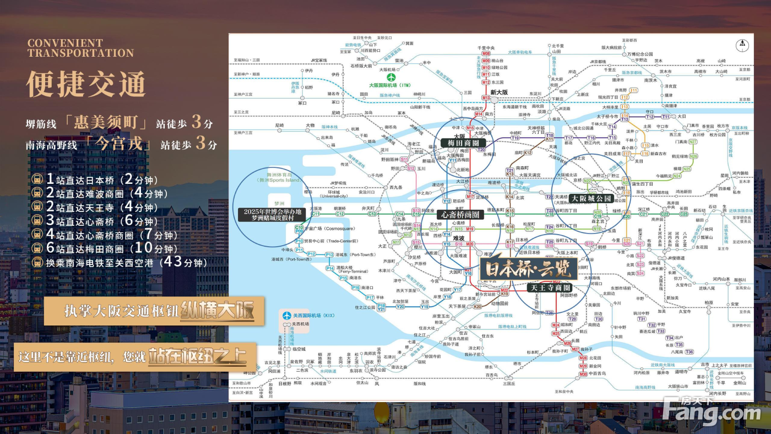Click the K12 station badge at 扇町
Image resolution: width=771 pixels, height=434 pixels.
pos(528,153)
